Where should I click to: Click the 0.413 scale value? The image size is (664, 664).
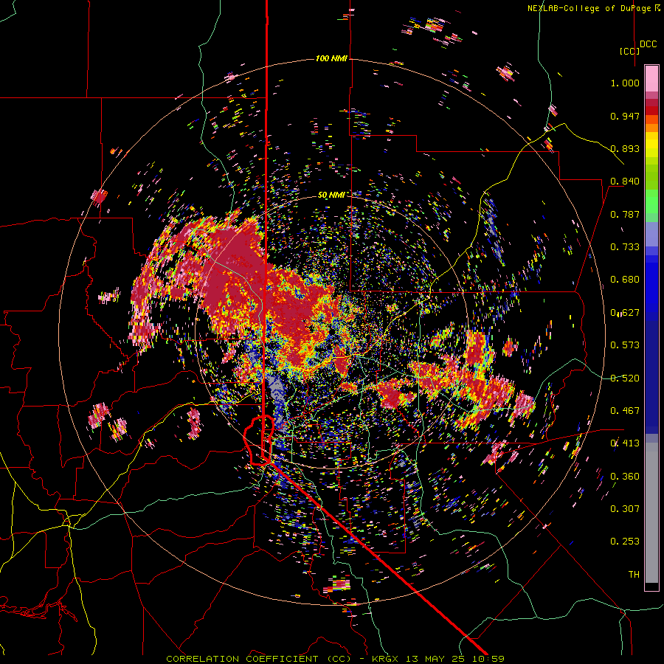625,443
